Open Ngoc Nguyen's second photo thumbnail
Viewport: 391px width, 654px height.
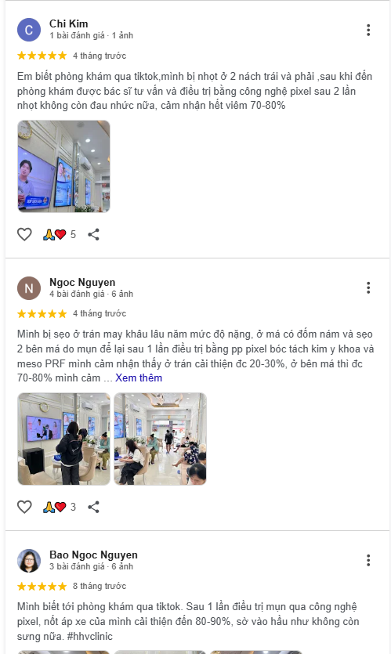pyautogui.click(x=160, y=439)
